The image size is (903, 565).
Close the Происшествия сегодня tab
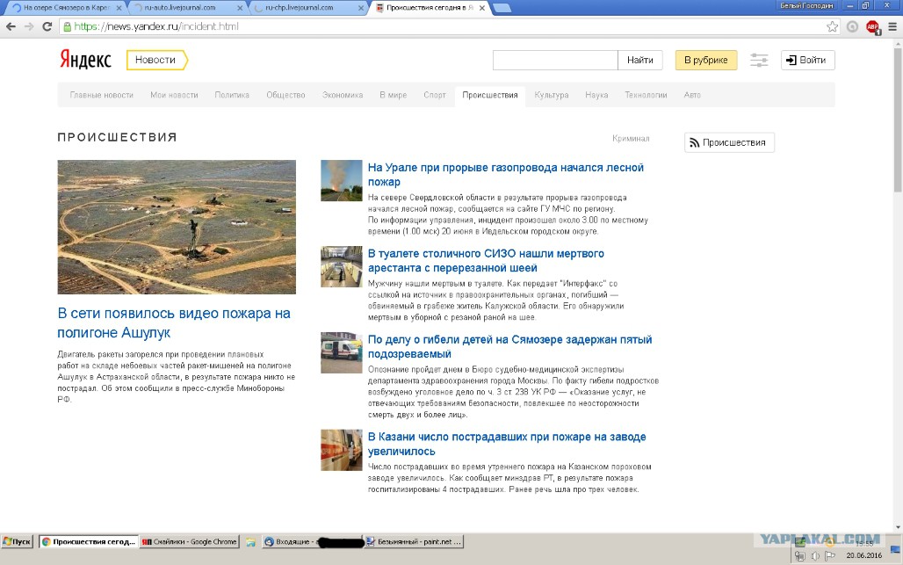coord(482,8)
